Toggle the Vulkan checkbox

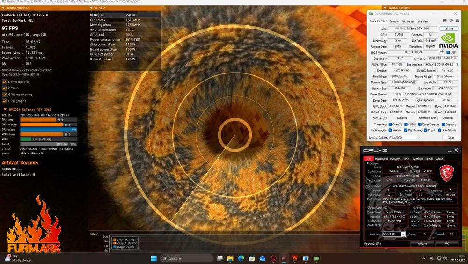coord(390,130)
